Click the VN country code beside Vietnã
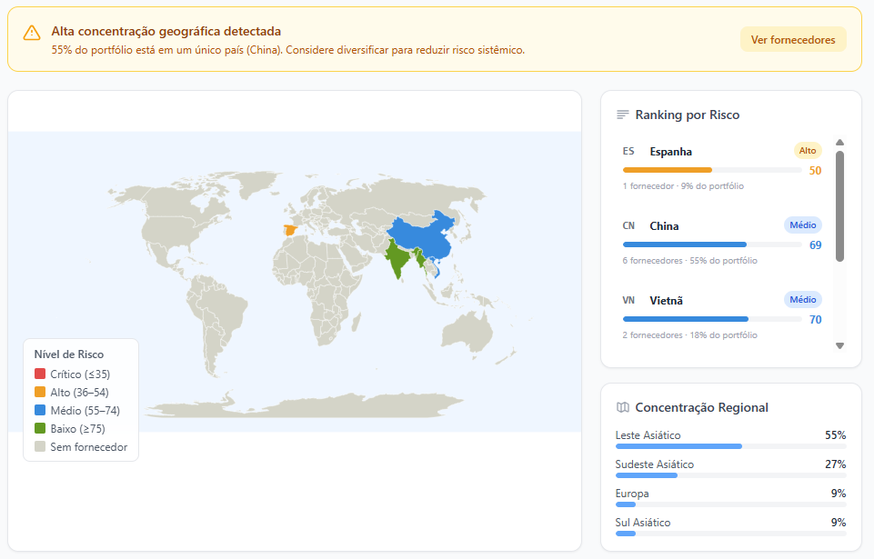The width and height of the screenshot is (874, 559). pyautogui.click(x=628, y=300)
